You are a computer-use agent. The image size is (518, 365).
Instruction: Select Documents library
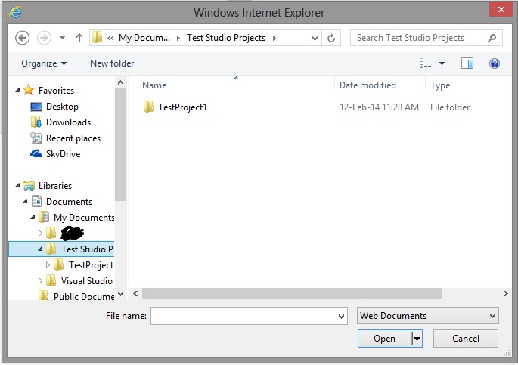point(69,201)
